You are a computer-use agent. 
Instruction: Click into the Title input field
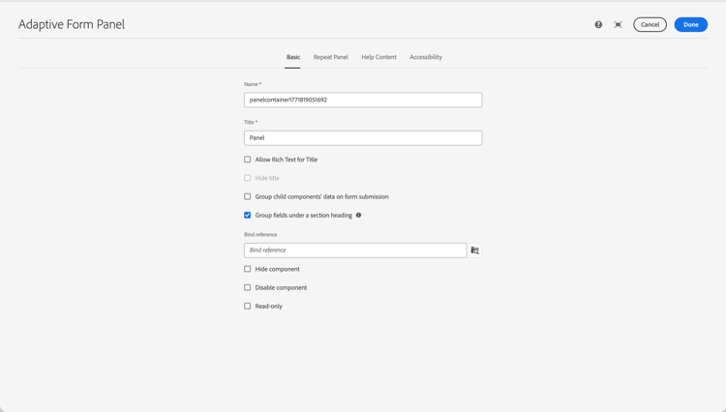click(363, 137)
